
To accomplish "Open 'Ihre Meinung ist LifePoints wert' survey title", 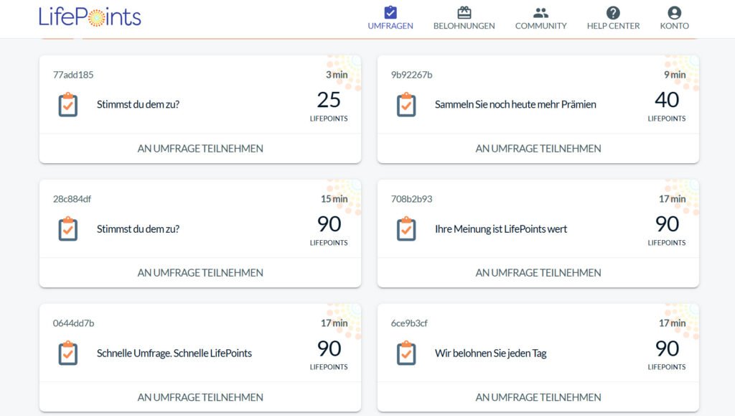I will pyautogui.click(x=501, y=229).
